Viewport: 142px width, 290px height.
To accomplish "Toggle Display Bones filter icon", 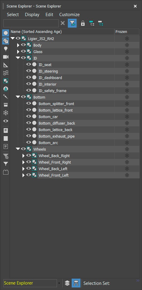I will 6,97.
